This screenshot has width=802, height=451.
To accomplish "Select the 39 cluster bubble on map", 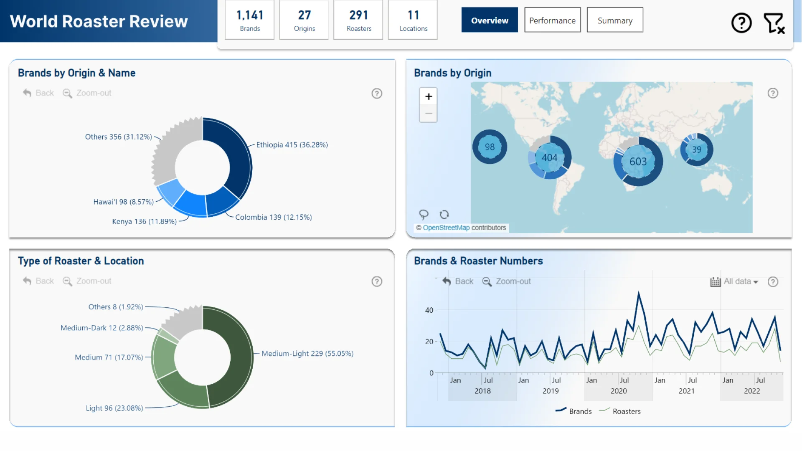I will tap(696, 149).
